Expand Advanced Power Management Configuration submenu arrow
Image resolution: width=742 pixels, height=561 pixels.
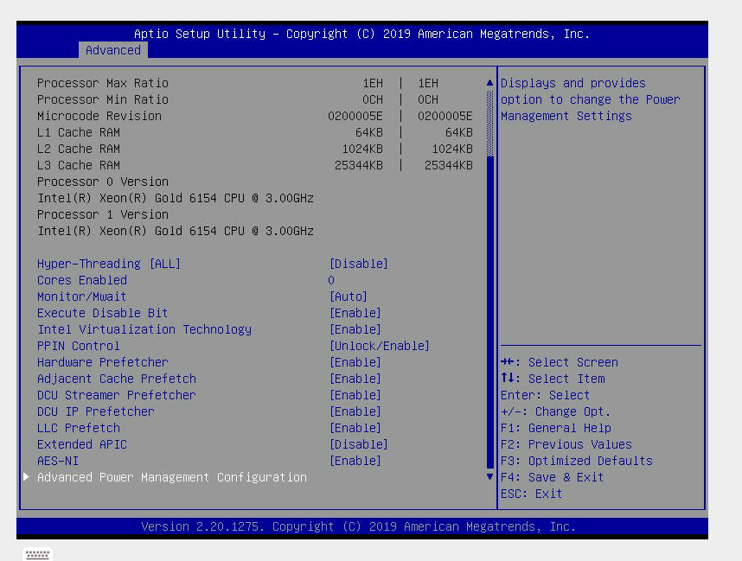[x=27, y=477]
